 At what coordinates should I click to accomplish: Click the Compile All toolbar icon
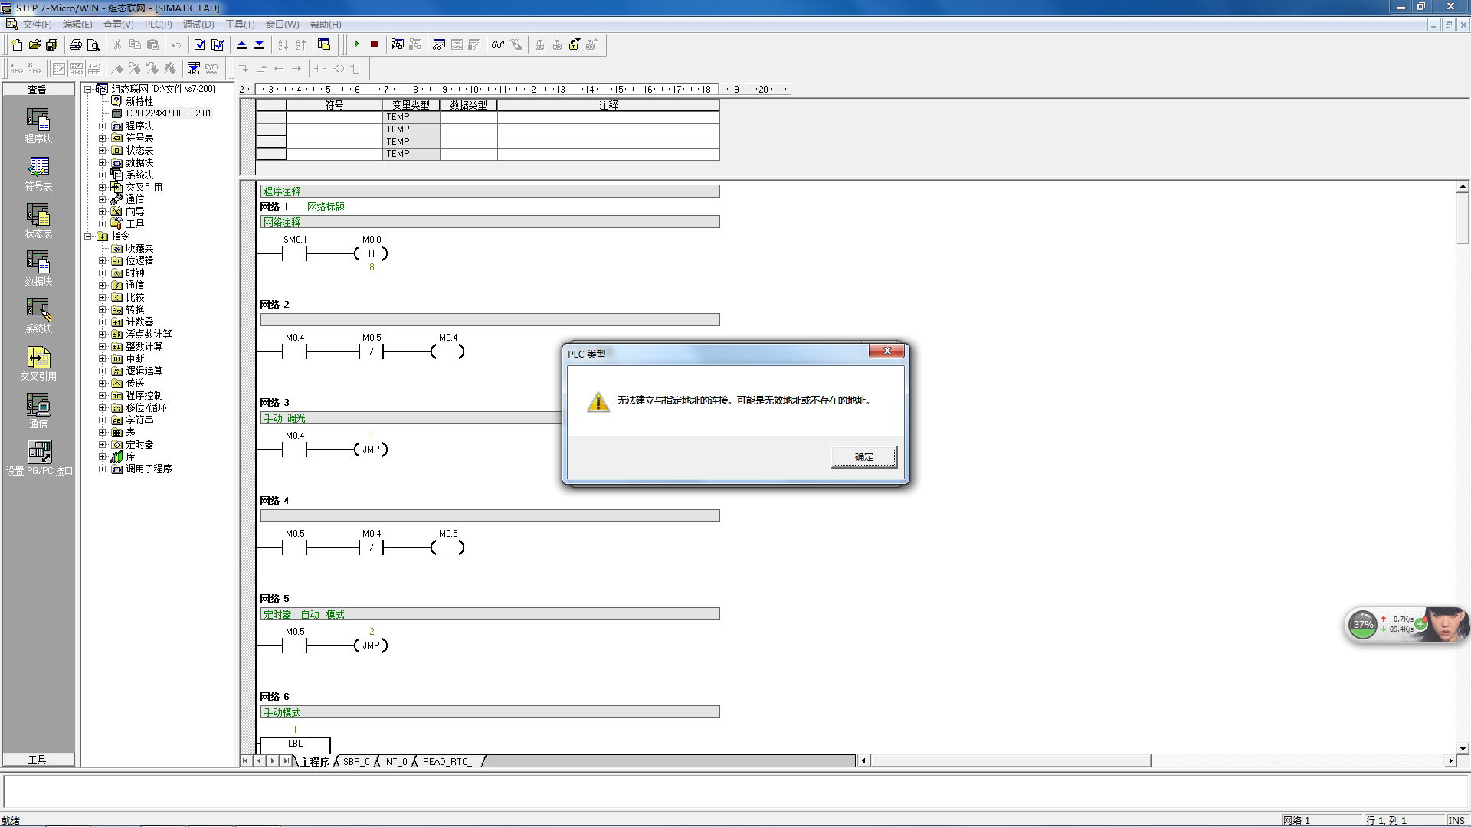coord(218,44)
